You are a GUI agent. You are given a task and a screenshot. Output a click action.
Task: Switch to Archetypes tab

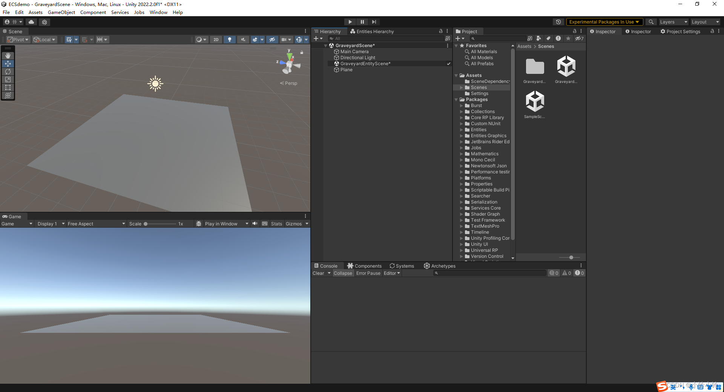(x=440, y=266)
